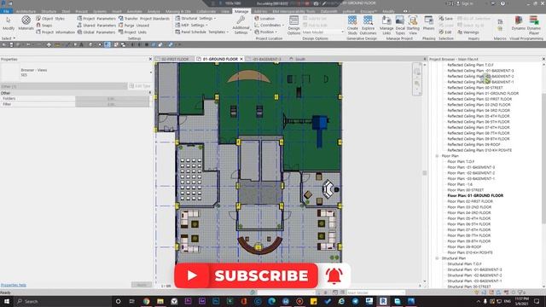Select Floor Plan: 09-ROOF in browser
Viewport: 546px width, 307px height.
(x=464, y=246)
